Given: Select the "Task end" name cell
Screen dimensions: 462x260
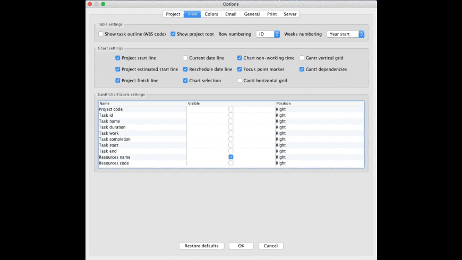Looking at the screenshot, I should tap(143, 151).
